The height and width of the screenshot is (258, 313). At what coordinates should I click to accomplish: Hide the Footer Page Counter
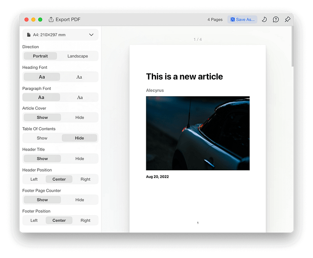pyautogui.click(x=80, y=200)
